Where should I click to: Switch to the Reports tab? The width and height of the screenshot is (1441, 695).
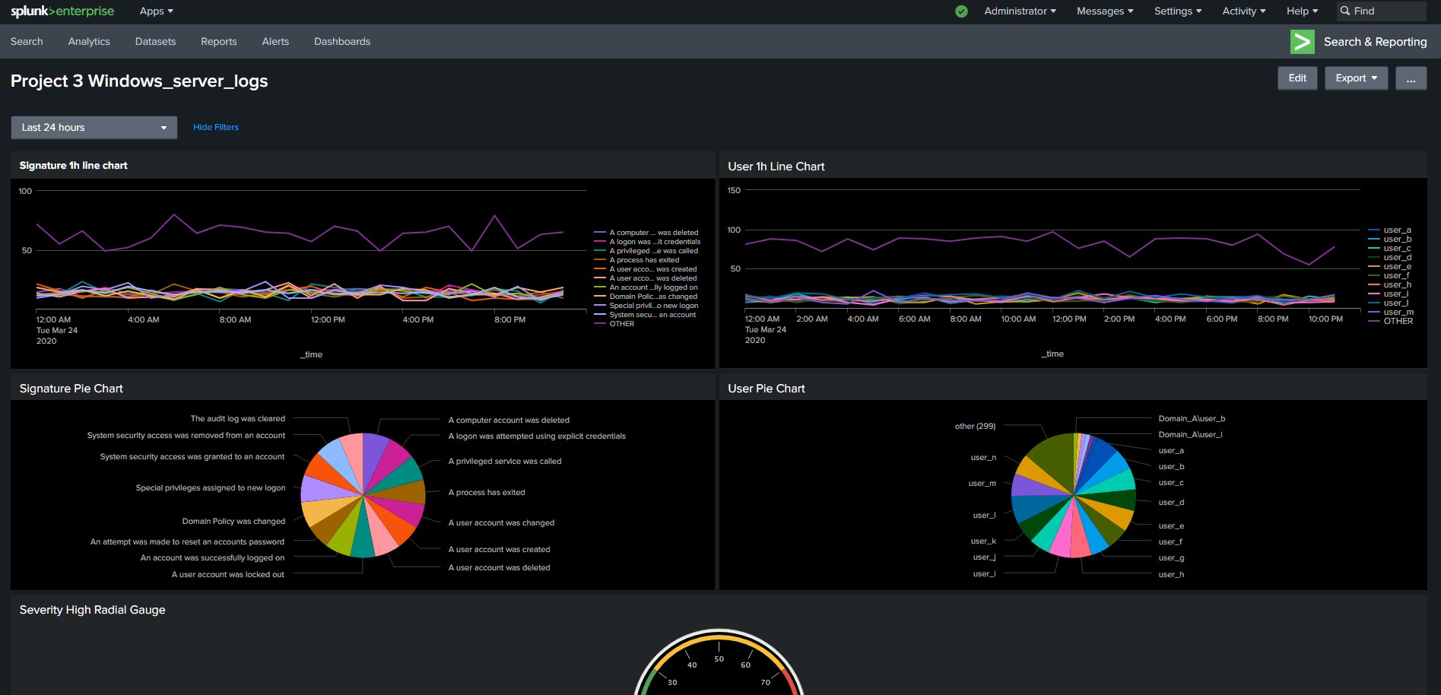coord(218,41)
